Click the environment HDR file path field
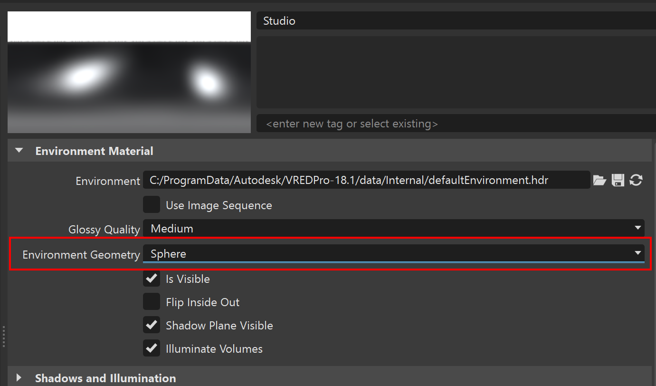Image resolution: width=656 pixels, height=386 pixels. tap(366, 180)
